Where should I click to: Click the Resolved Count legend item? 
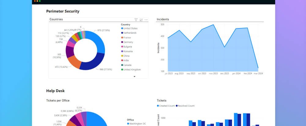pyautogui.click(x=186, y=106)
